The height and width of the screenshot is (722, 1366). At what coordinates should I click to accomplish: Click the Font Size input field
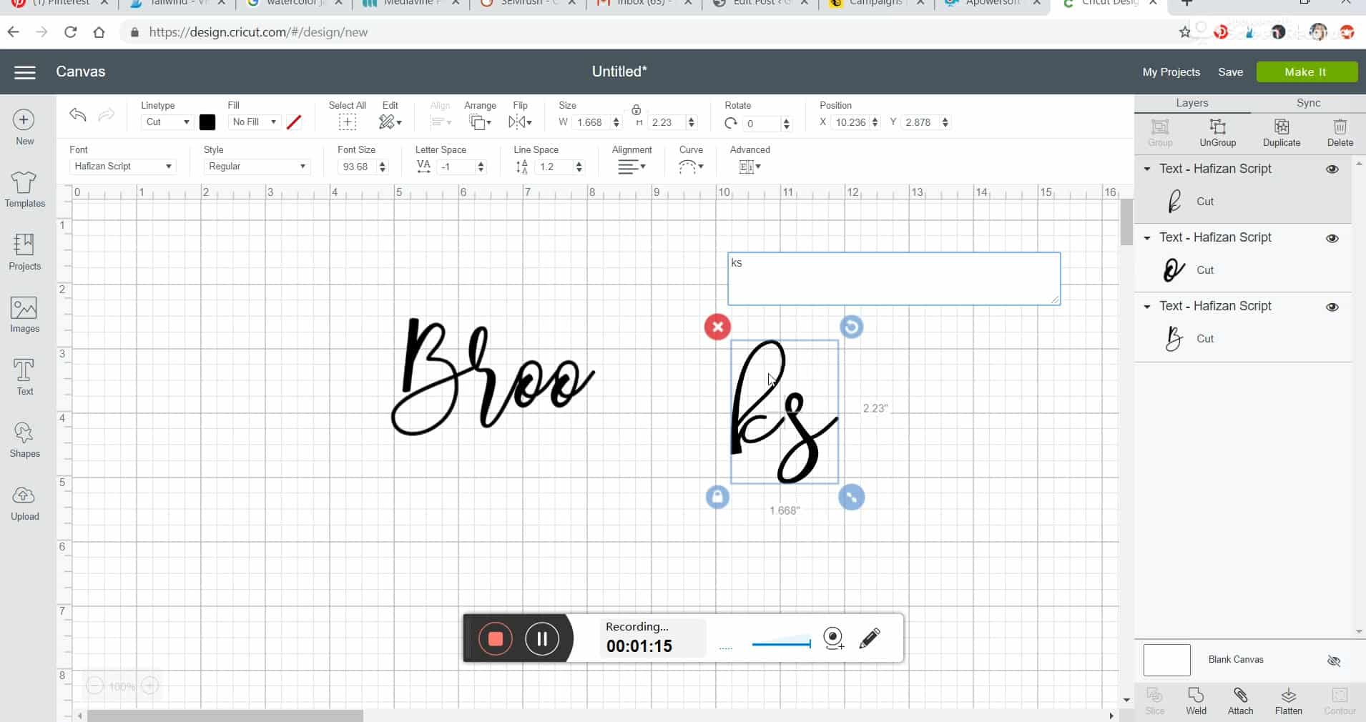(x=357, y=167)
